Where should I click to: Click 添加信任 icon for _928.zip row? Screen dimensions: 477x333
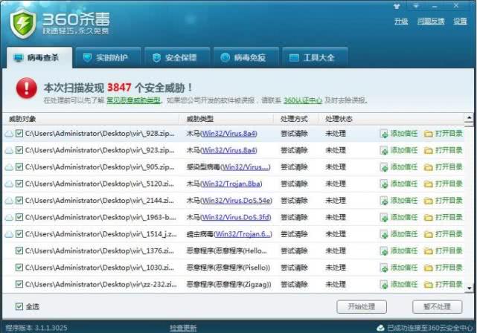coord(384,134)
